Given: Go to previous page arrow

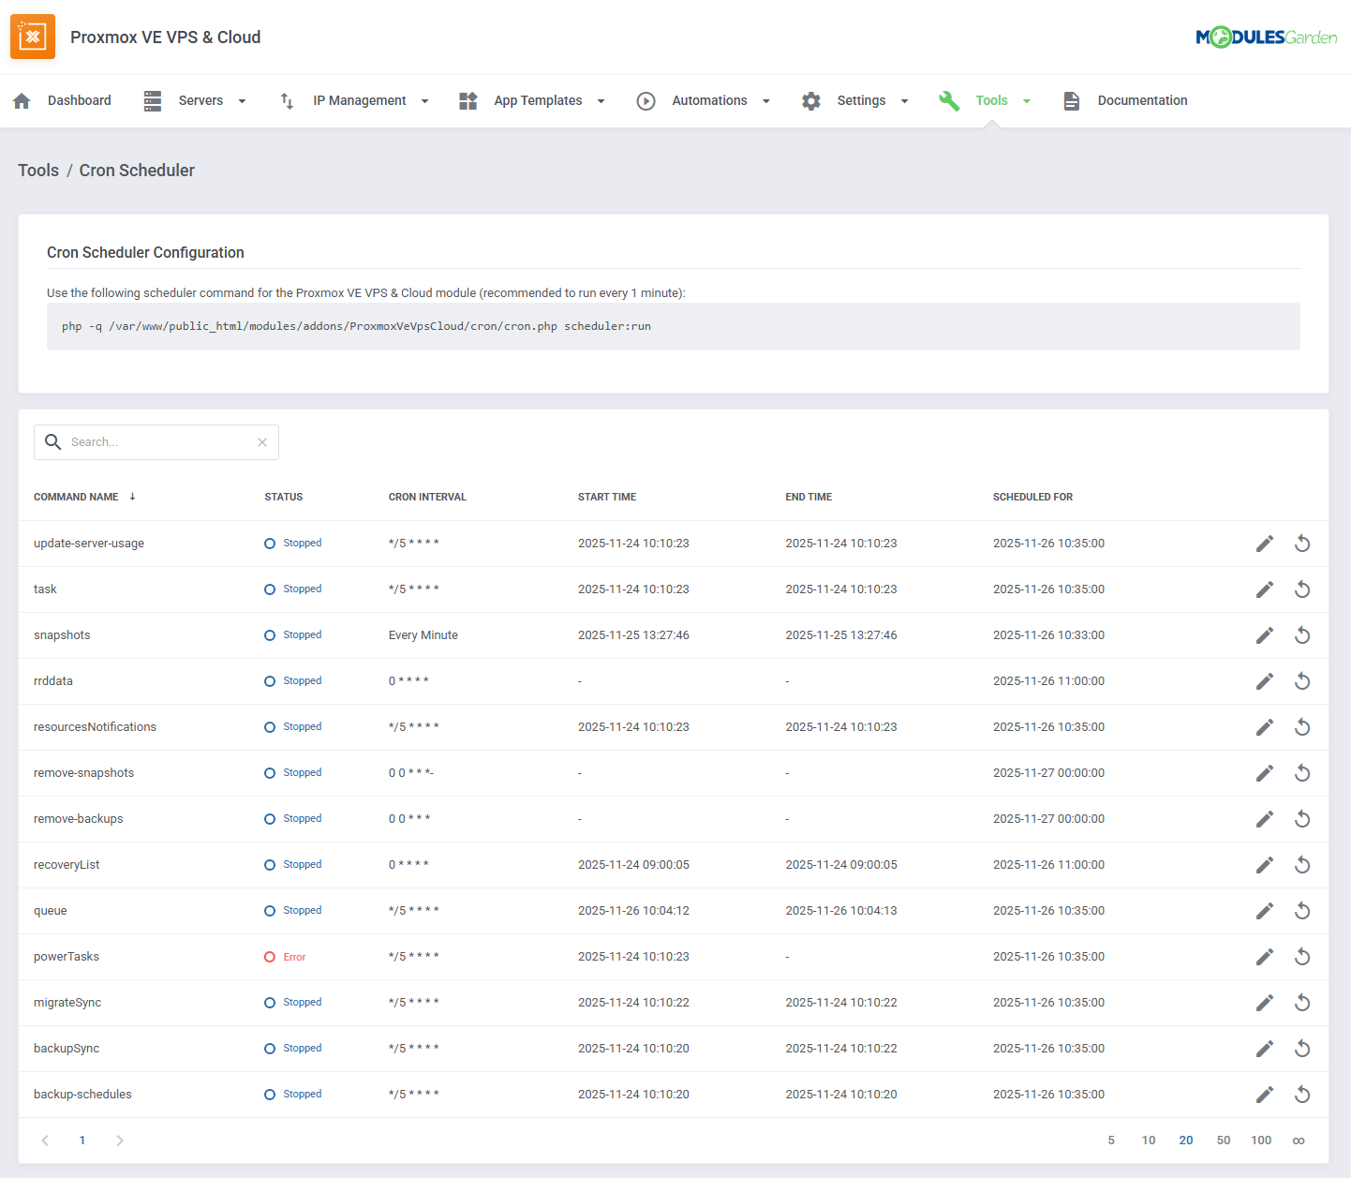Looking at the screenshot, I should coord(45,1141).
